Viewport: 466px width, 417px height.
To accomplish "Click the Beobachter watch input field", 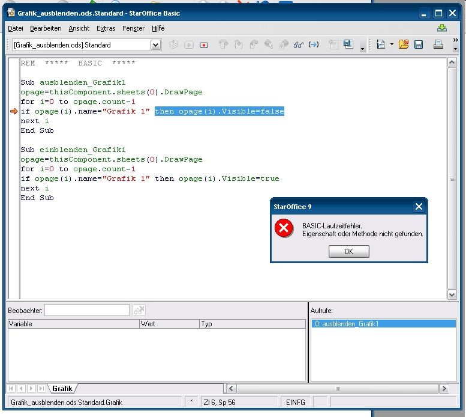I will tap(87, 310).
